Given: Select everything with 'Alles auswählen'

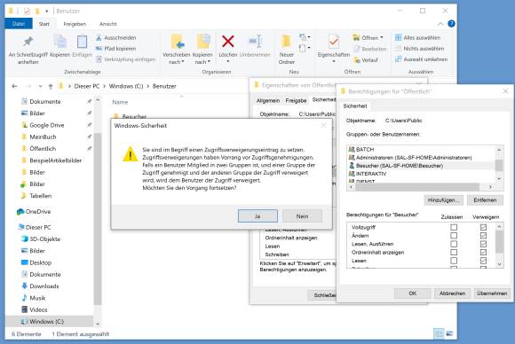Looking at the screenshot, I should pyautogui.click(x=418, y=38).
